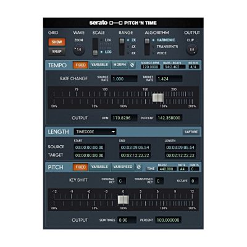
Task: Click the source START timecode field
Action: click(x=90, y=148)
